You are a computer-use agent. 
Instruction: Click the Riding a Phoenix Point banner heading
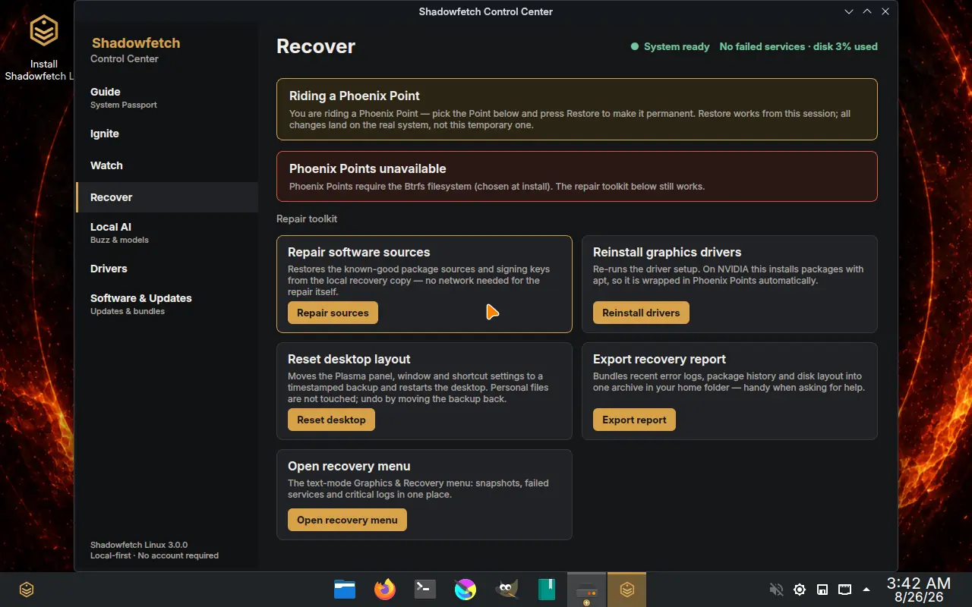pos(355,96)
